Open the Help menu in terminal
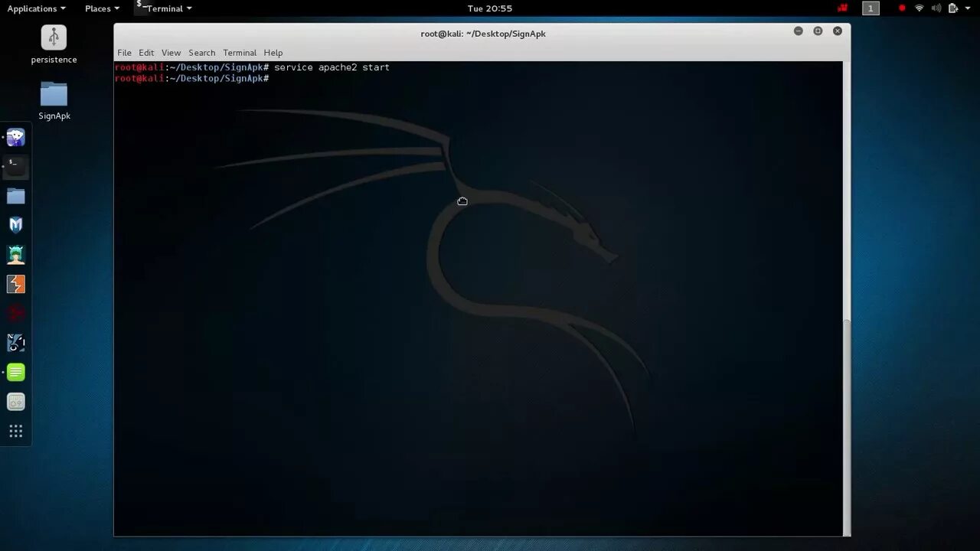 (x=273, y=53)
